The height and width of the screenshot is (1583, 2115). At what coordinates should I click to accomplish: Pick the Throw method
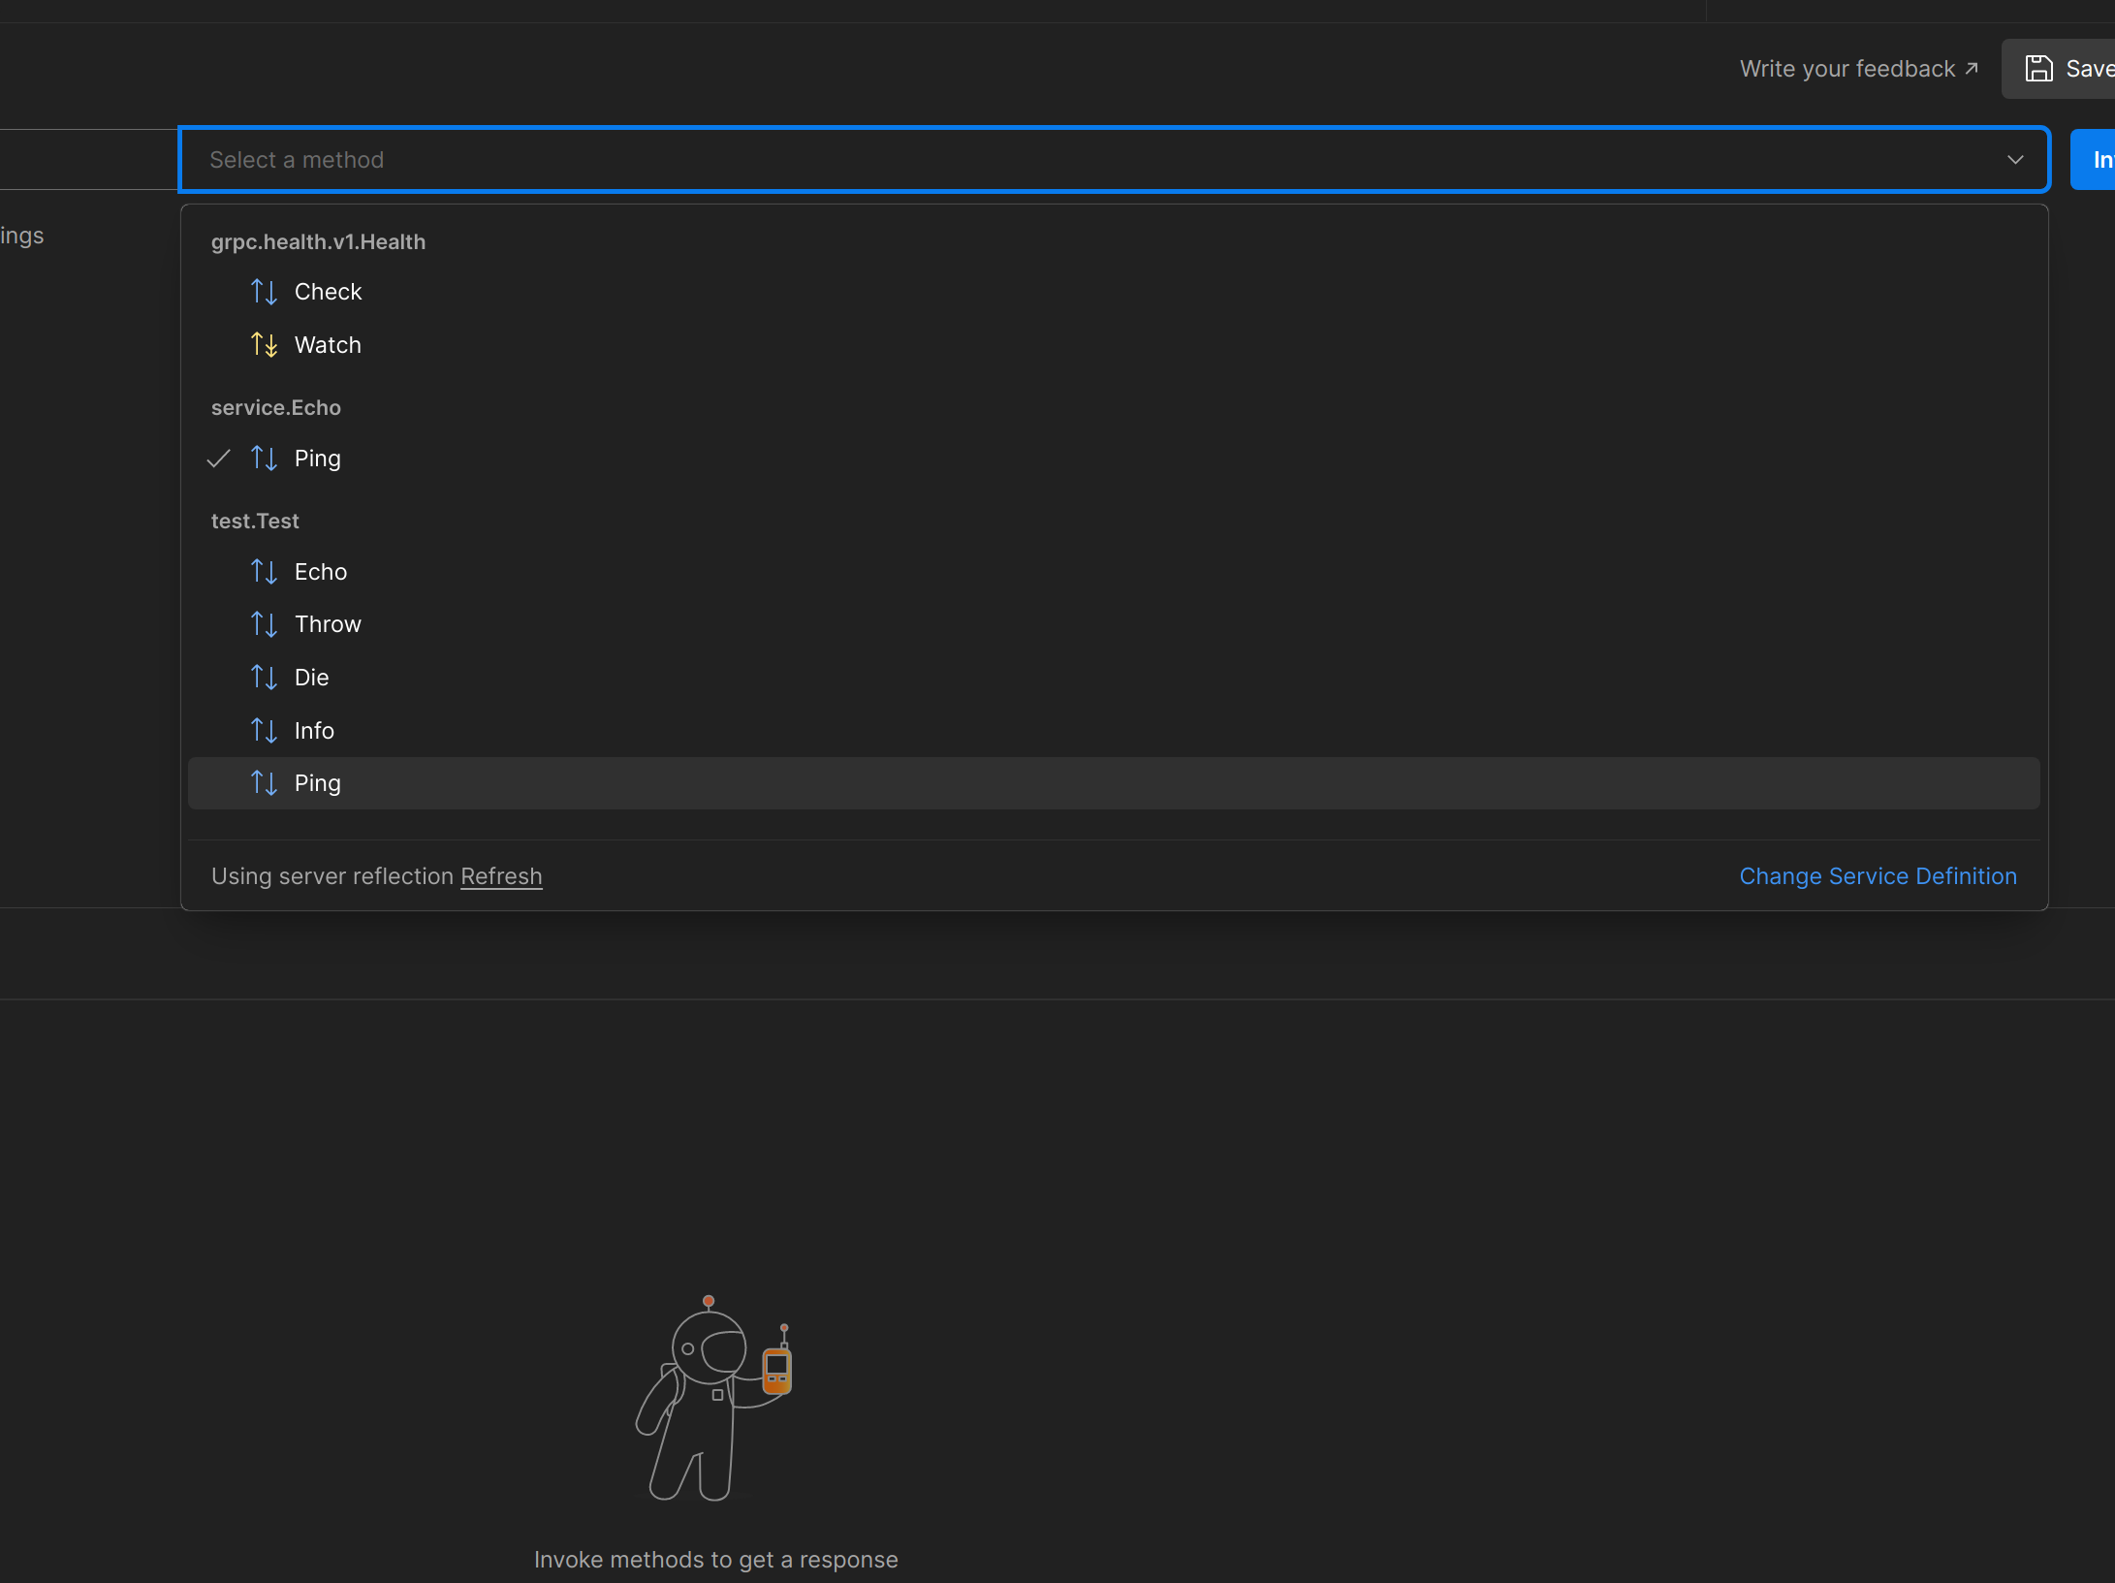point(328,624)
